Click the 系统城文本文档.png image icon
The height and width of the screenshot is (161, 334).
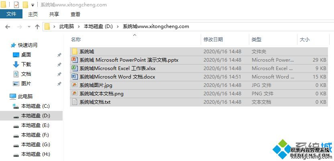[75, 93]
